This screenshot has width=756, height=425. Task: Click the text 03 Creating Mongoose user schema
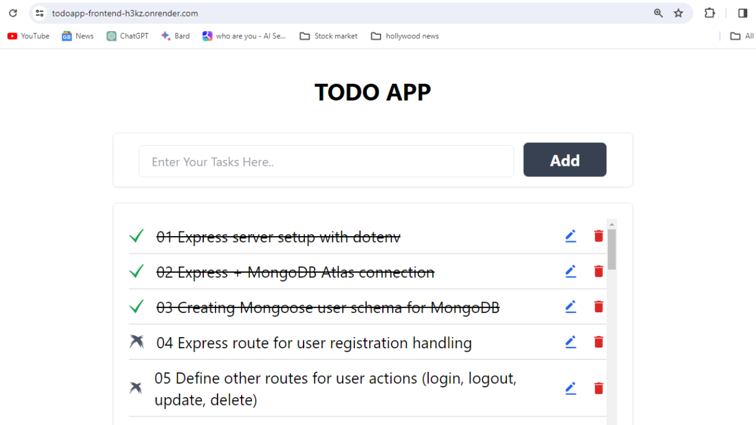pos(328,308)
